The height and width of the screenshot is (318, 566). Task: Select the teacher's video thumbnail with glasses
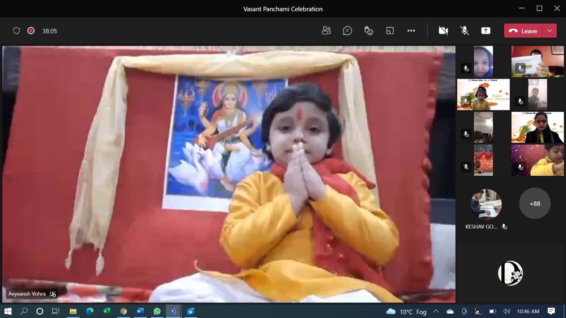(x=538, y=127)
